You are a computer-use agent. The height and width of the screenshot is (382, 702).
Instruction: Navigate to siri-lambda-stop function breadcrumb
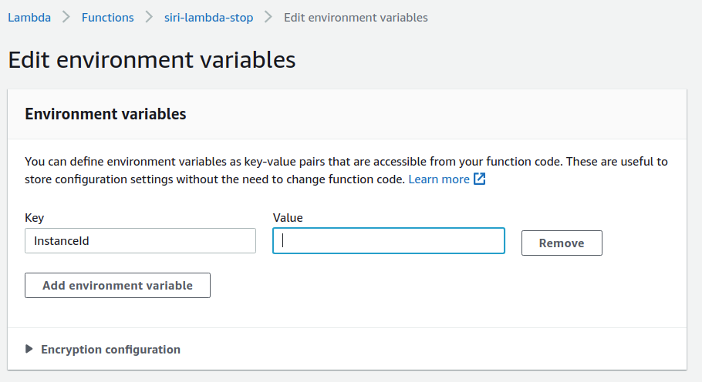(208, 17)
